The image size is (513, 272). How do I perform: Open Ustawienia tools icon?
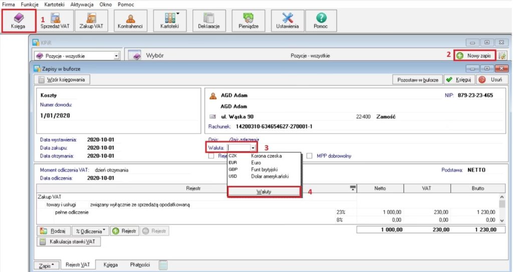(x=288, y=20)
